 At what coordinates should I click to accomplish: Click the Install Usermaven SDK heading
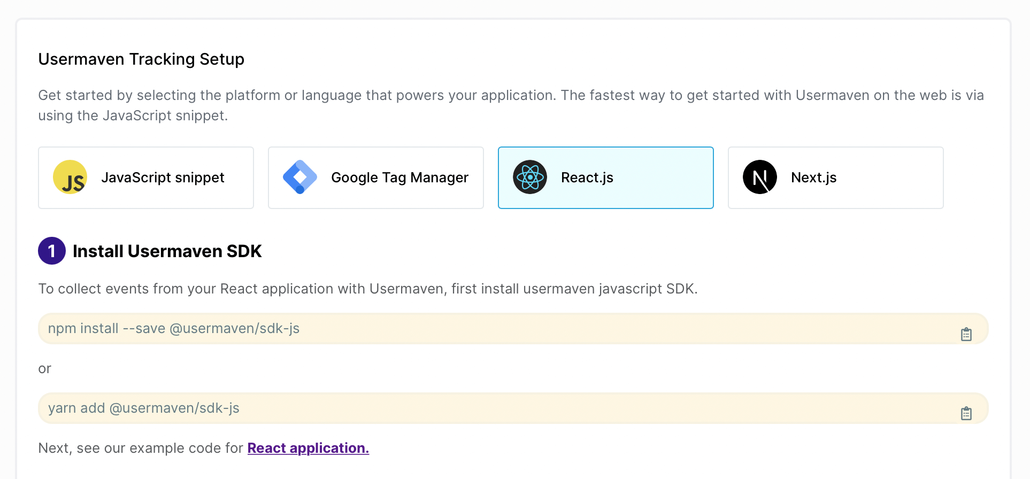tap(167, 251)
